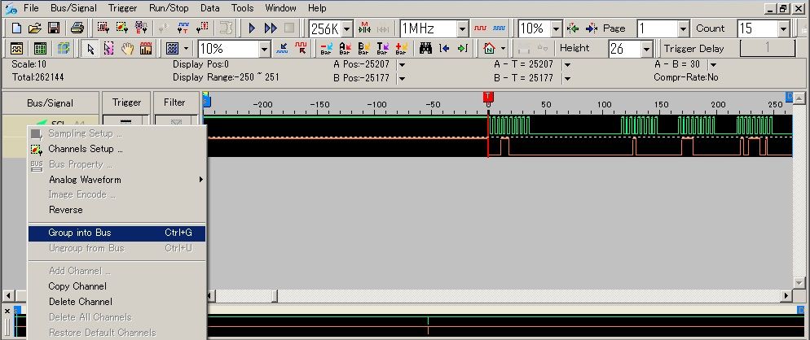The height and width of the screenshot is (340, 810).
Task: Choose Copy Channel in context menu
Action: point(117,286)
